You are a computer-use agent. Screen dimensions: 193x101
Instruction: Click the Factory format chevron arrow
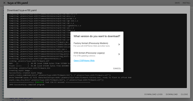coord(119,44)
